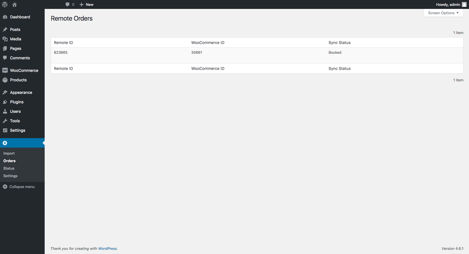The width and height of the screenshot is (469, 254).
Task: Expand the Screen Options dropdown
Action: (443, 13)
